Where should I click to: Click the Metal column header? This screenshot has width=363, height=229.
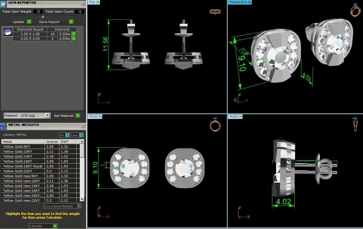(23, 141)
